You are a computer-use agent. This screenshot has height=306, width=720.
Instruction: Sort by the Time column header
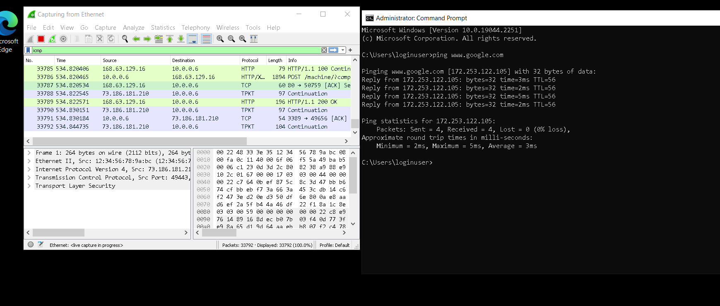pos(77,60)
